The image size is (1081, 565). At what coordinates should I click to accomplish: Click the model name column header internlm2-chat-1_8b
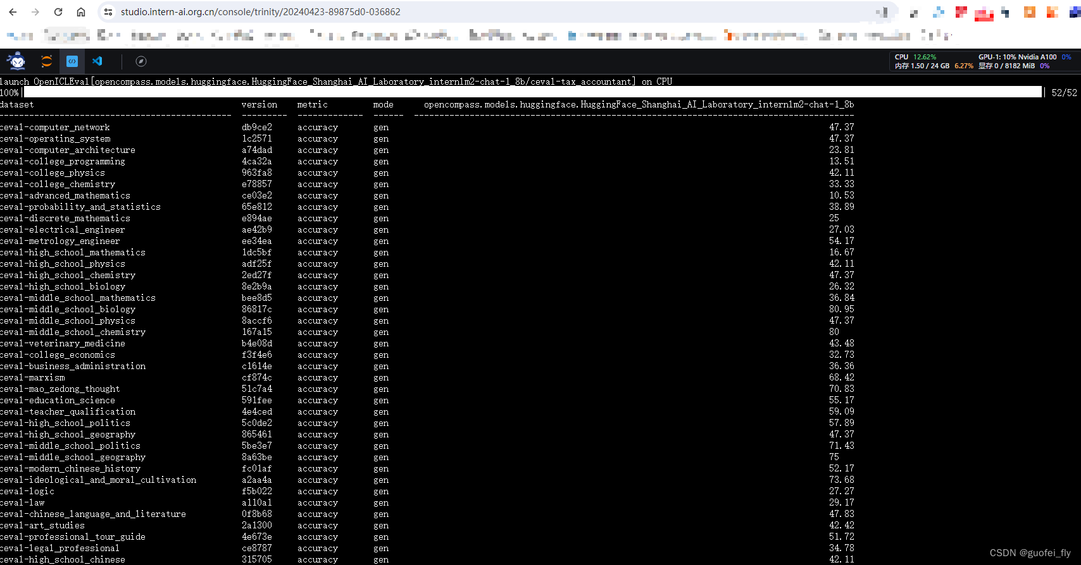(x=639, y=104)
